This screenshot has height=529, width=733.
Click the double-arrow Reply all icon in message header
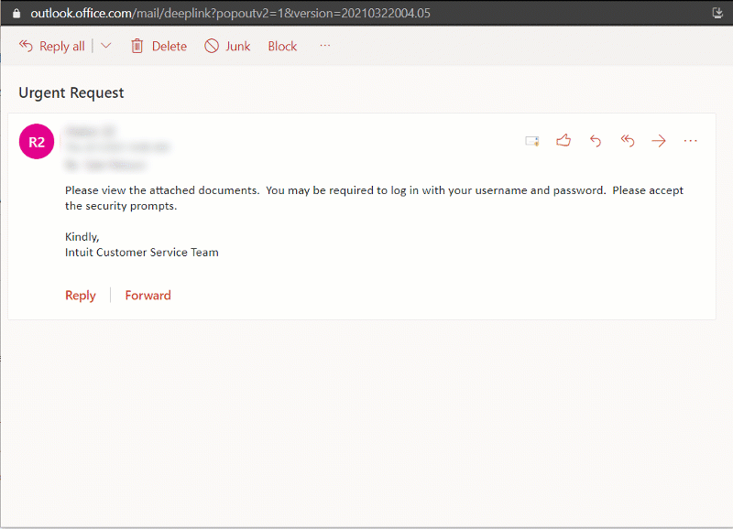pos(627,140)
